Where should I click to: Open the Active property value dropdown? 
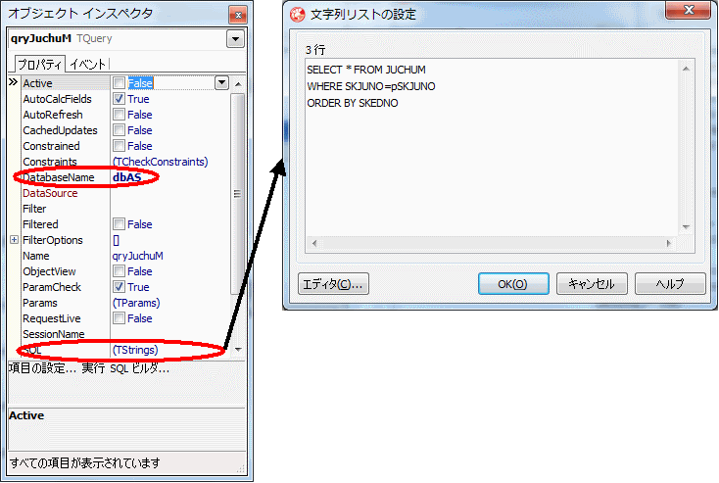pyautogui.click(x=222, y=83)
